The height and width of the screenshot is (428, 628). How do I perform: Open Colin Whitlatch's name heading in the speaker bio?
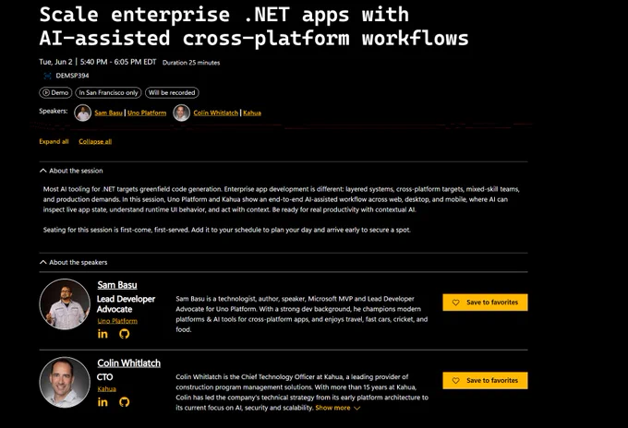(x=129, y=363)
